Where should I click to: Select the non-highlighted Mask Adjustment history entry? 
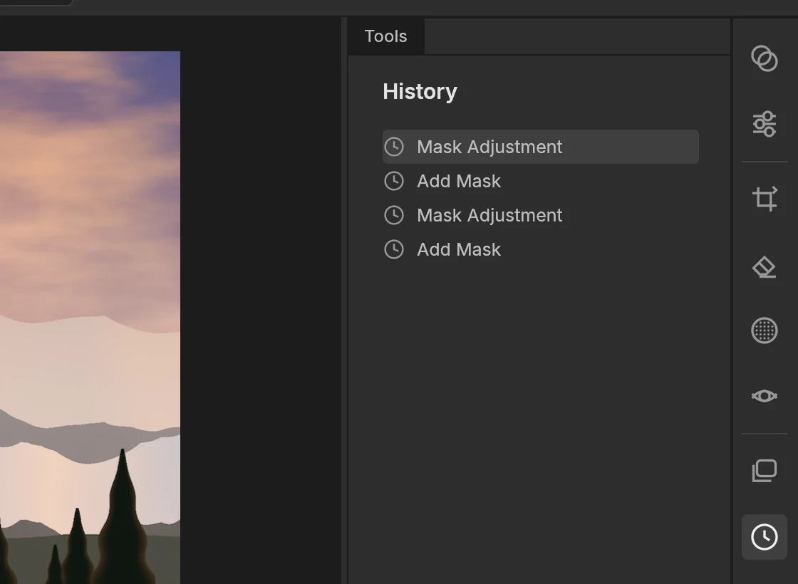click(x=541, y=215)
